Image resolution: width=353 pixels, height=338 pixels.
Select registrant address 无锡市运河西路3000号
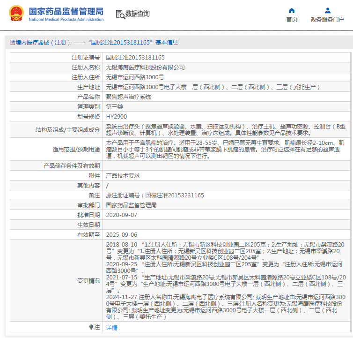[x=135, y=77]
